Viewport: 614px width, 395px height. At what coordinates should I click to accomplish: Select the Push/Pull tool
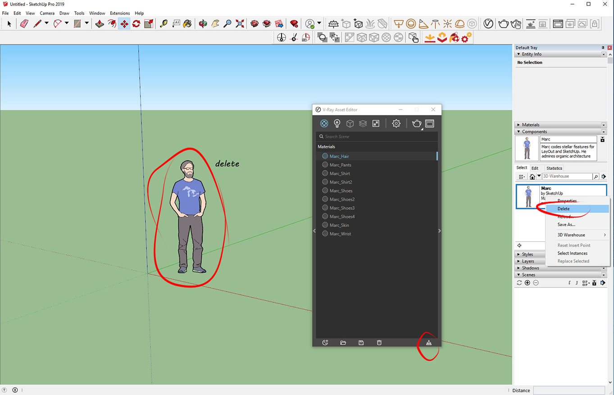[100, 23]
